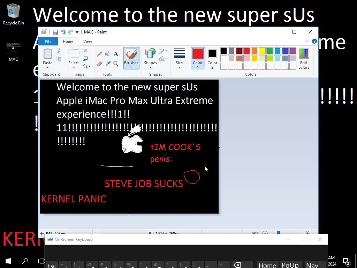Screen dimensions: 357x268
Task: Open Paint Help question mark icon
Action: coord(314,41)
